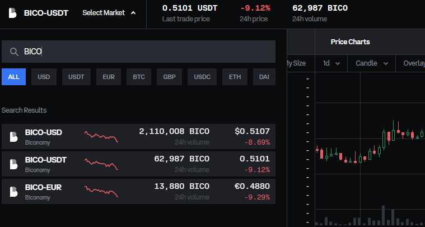Filter markets by USDC

click(x=202, y=77)
